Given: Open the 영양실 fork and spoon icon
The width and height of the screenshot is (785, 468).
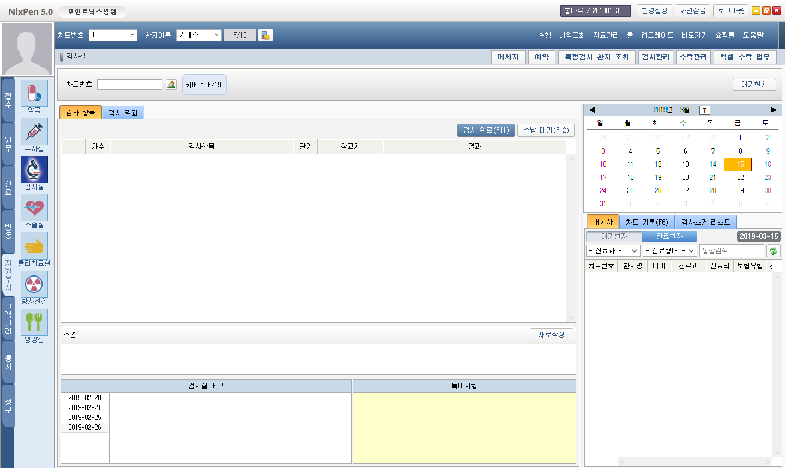Looking at the screenshot, I should point(34,322).
